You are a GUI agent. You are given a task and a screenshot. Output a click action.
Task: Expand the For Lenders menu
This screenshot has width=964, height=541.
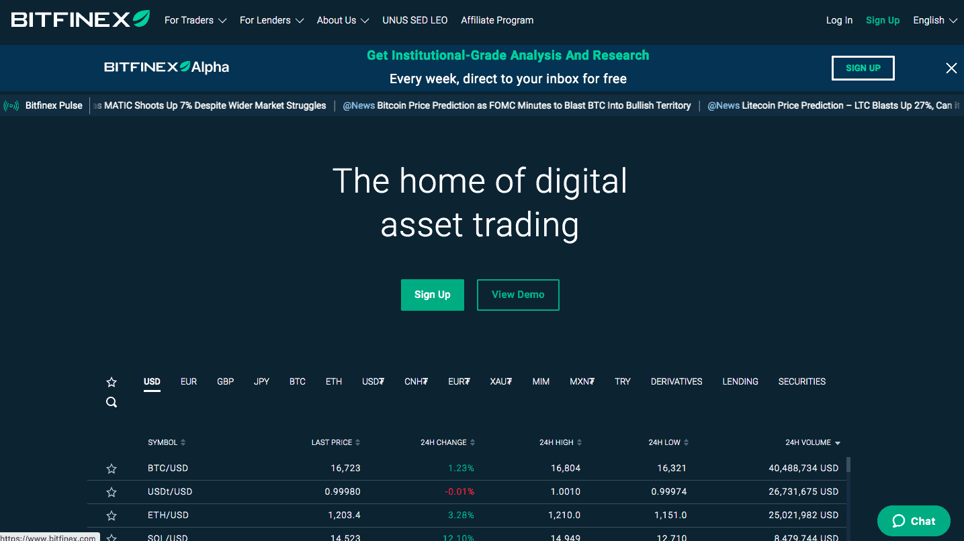click(x=271, y=20)
